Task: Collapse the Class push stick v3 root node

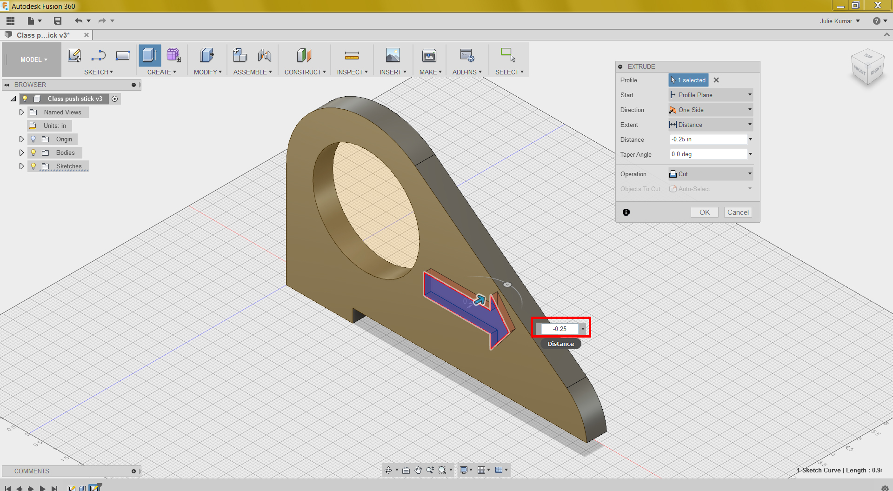Action: (x=13, y=99)
